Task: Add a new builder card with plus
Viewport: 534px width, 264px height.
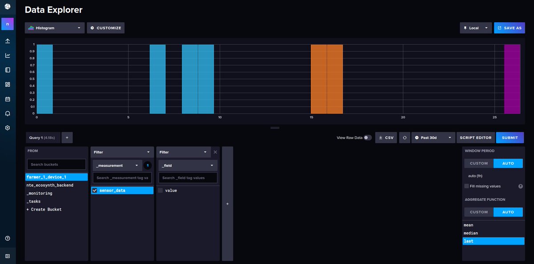Action: click(x=227, y=204)
